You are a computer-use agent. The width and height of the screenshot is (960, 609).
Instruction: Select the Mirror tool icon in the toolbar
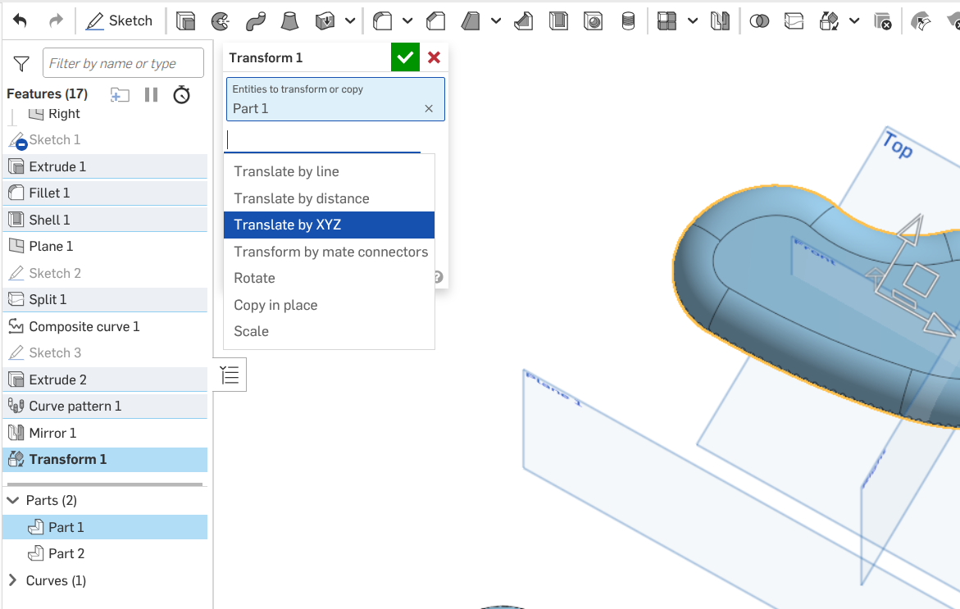click(720, 21)
